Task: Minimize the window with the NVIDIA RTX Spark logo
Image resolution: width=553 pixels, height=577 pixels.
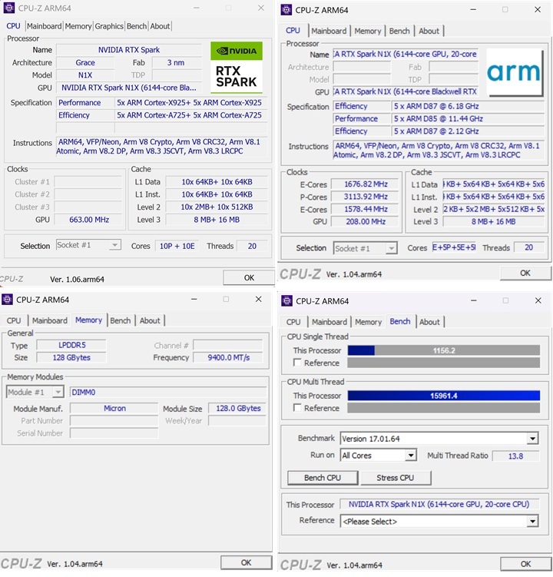Action: [x=197, y=8]
